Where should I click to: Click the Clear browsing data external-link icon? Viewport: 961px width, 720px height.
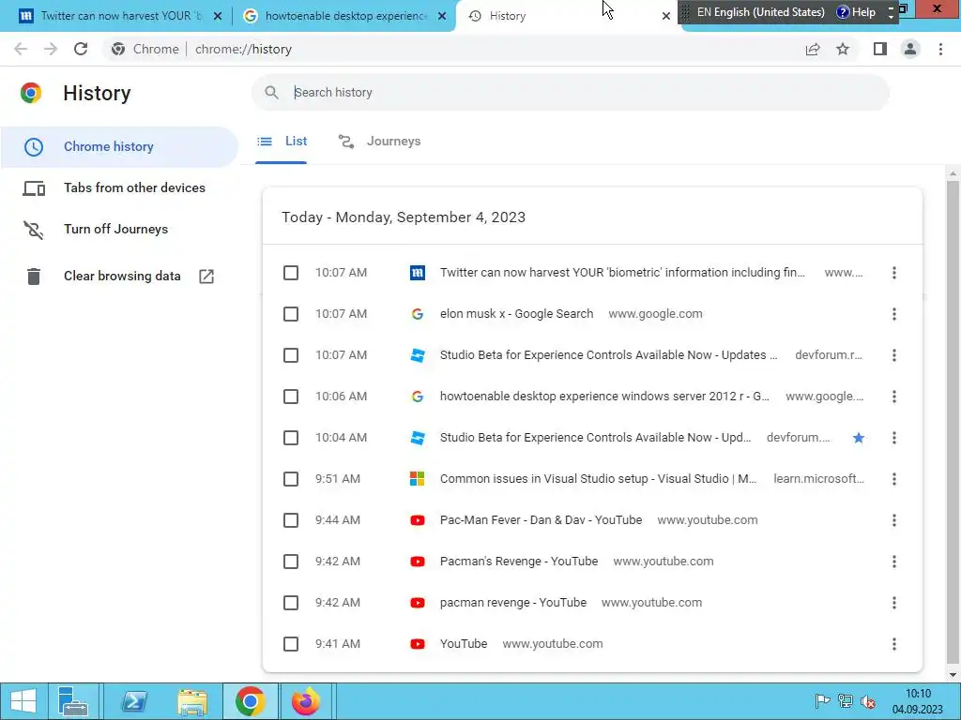pyautogui.click(x=206, y=277)
